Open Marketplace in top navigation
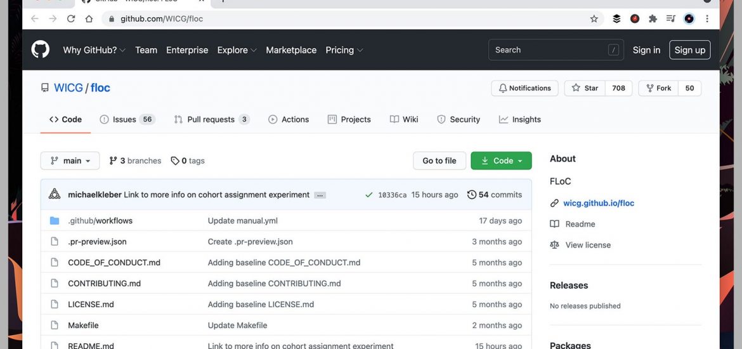 point(291,49)
